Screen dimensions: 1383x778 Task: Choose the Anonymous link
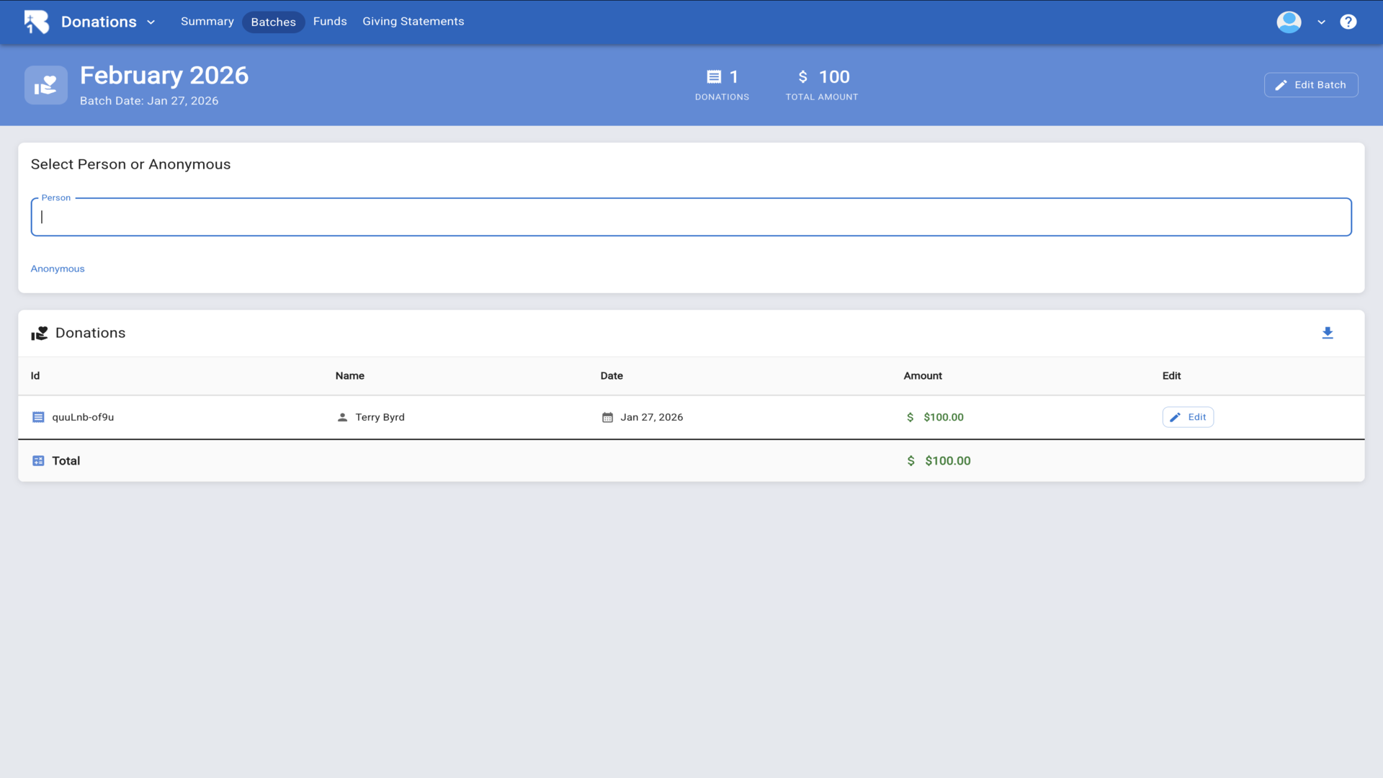point(58,269)
